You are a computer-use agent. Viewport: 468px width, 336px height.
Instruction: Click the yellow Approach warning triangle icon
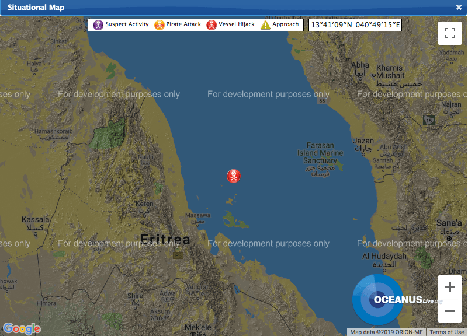(x=265, y=25)
